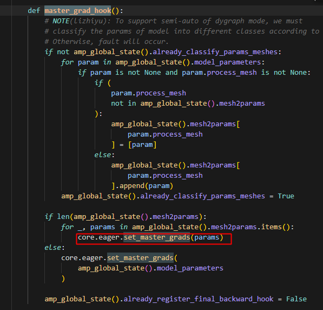Click 'not in amp_global_state().mesh2params' line
This screenshot has height=310, width=323.
[x=188, y=104]
